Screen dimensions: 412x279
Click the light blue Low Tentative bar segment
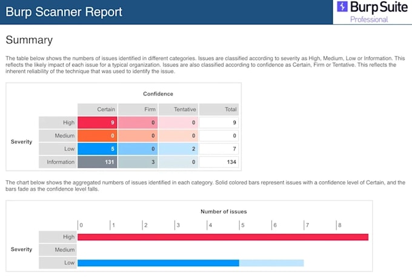tap(271, 263)
